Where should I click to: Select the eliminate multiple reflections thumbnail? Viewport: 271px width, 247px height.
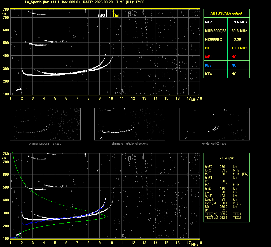130,124
